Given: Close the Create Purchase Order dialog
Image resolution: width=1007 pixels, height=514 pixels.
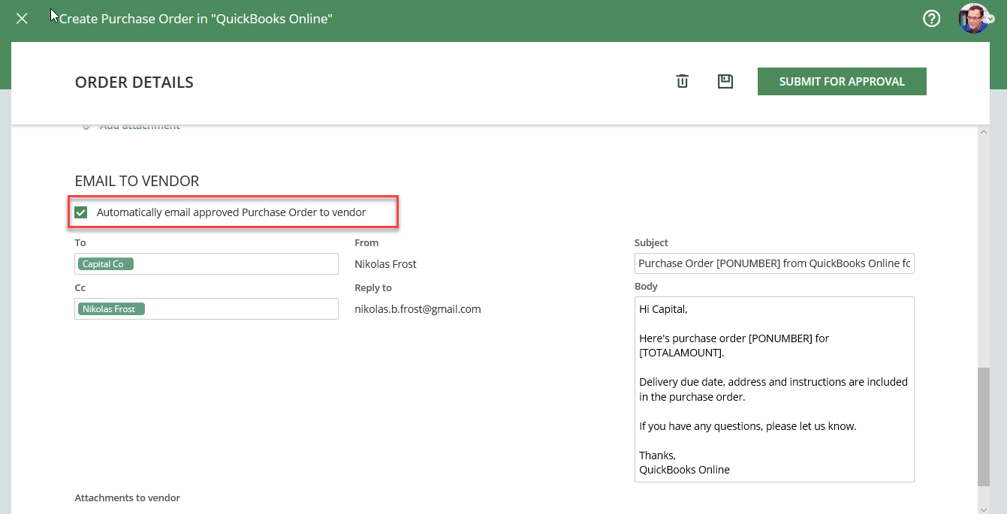Looking at the screenshot, I should (x=22, y=19).
